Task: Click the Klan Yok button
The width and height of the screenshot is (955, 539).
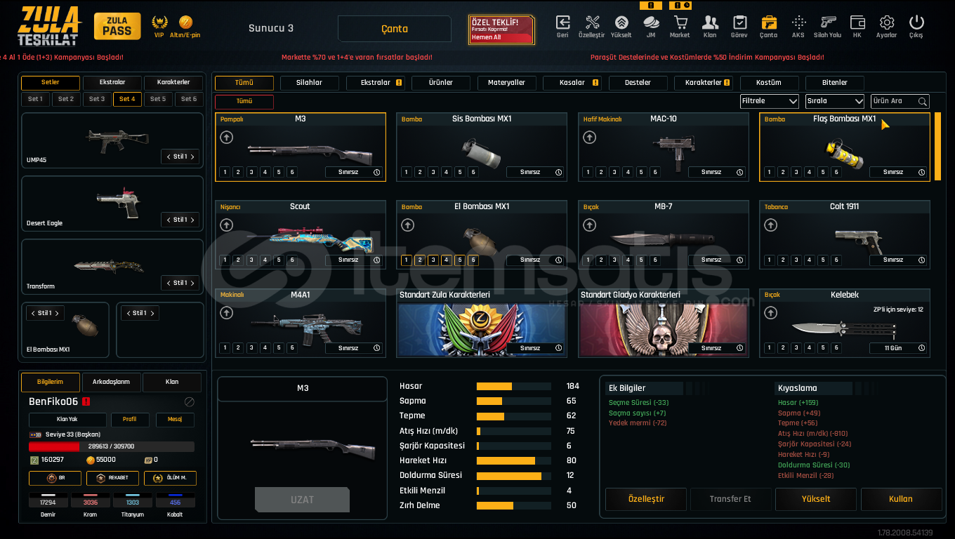Action: [67, 420]
